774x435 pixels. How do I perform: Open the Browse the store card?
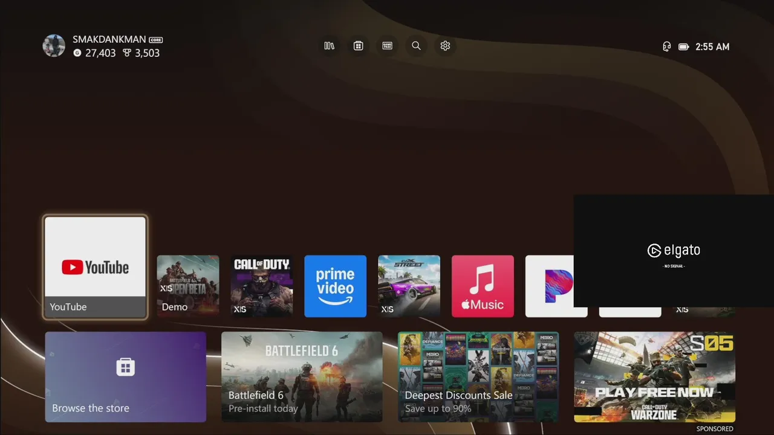(x=126, y=377)
